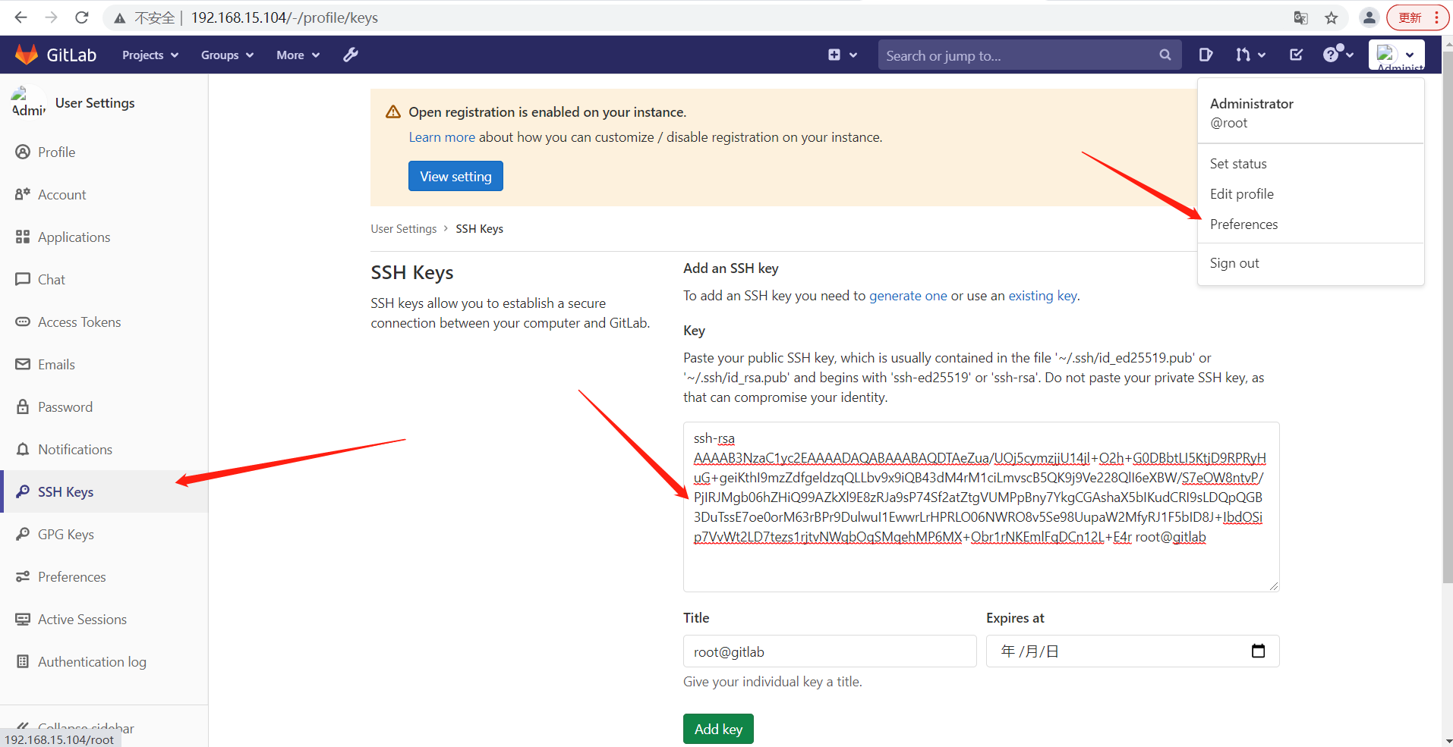This screenshot has width=1453, height=747.
Task: Click the GitLab fox logo
Action: tap(27, 55)
